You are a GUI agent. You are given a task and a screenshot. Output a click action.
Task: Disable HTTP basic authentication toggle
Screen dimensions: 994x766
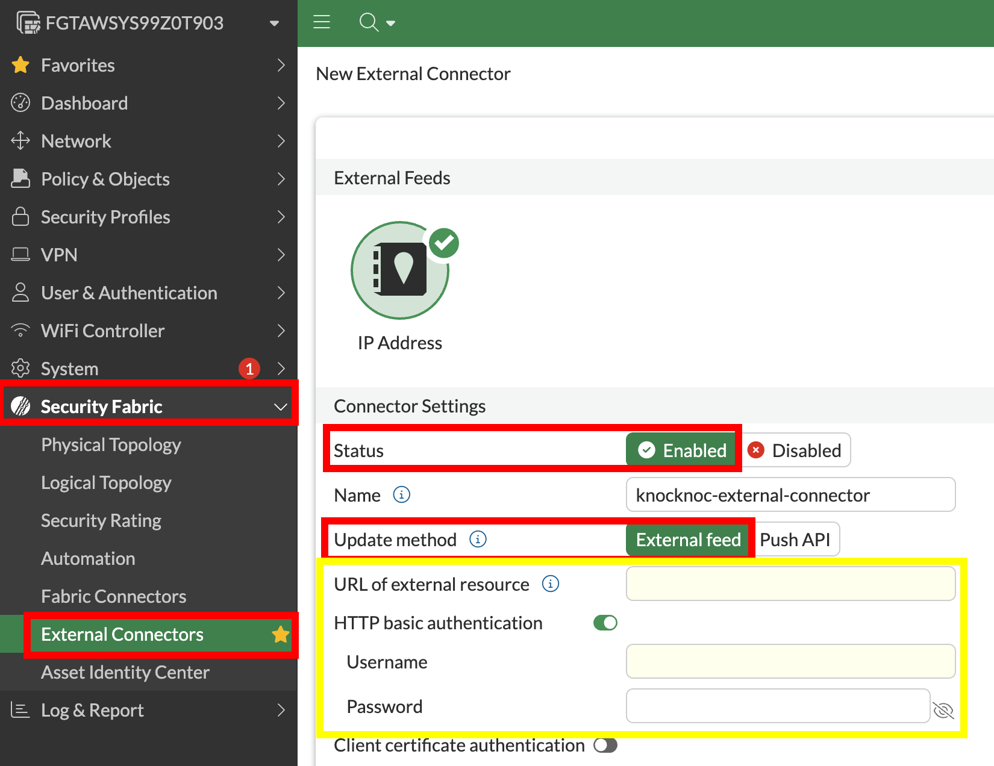pyautogui.click(x=605, y=623)
